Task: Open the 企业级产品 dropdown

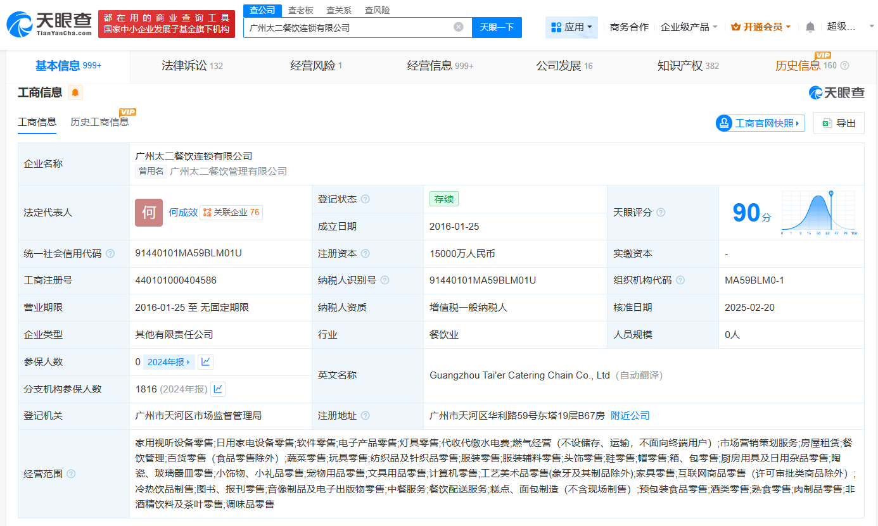Action: pos(689,27)
